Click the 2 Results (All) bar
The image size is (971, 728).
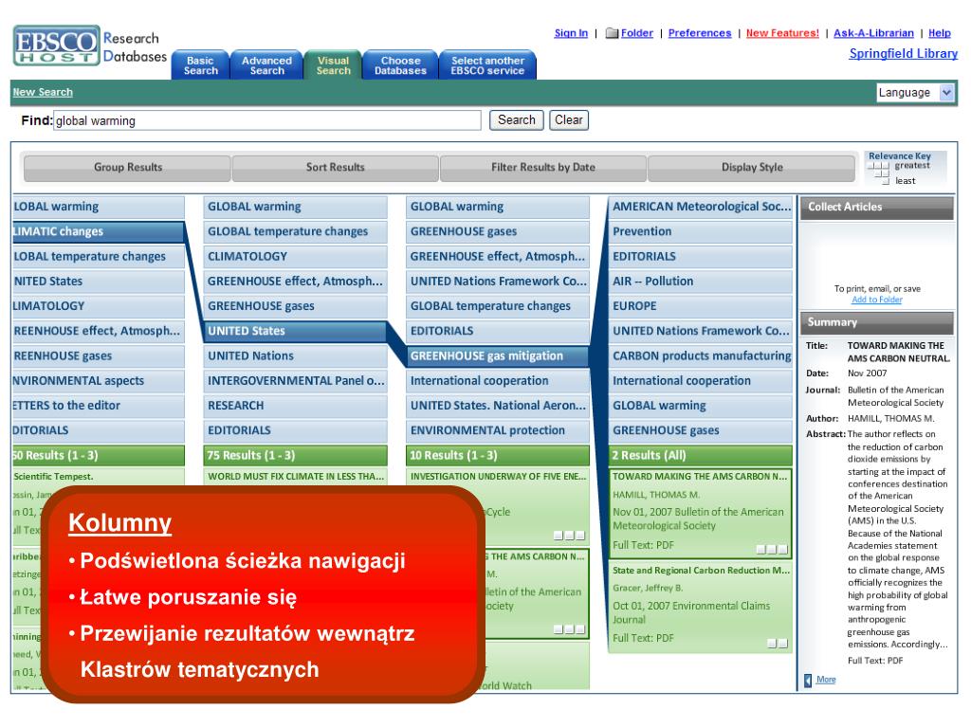701,456
